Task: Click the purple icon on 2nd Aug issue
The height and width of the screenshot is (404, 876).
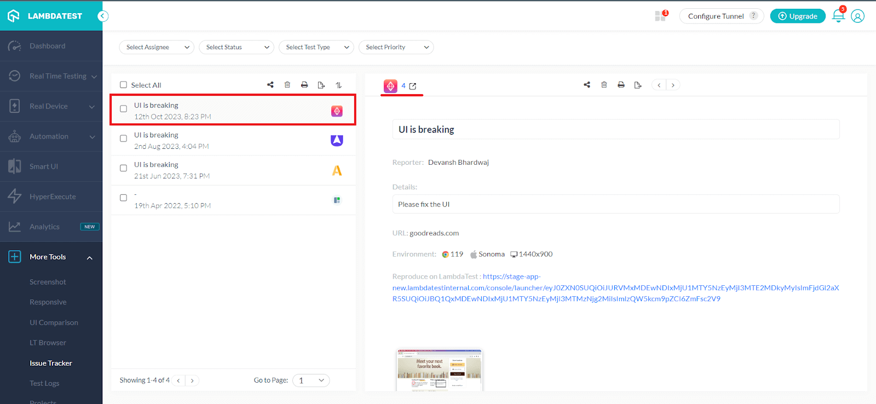Action: (337, 141)
